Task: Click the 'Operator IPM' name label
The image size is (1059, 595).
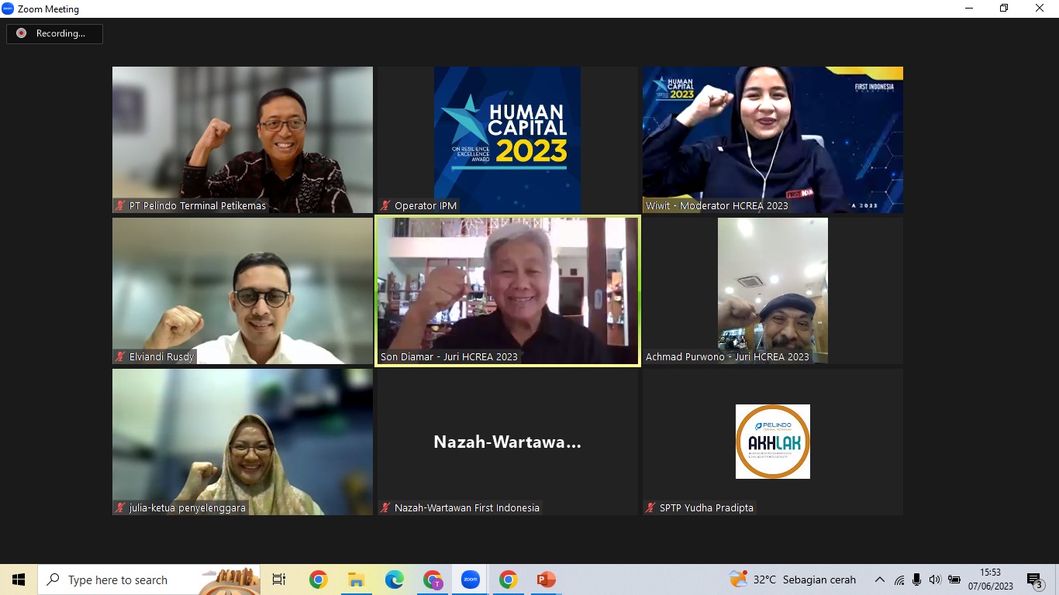Action: 426,206
